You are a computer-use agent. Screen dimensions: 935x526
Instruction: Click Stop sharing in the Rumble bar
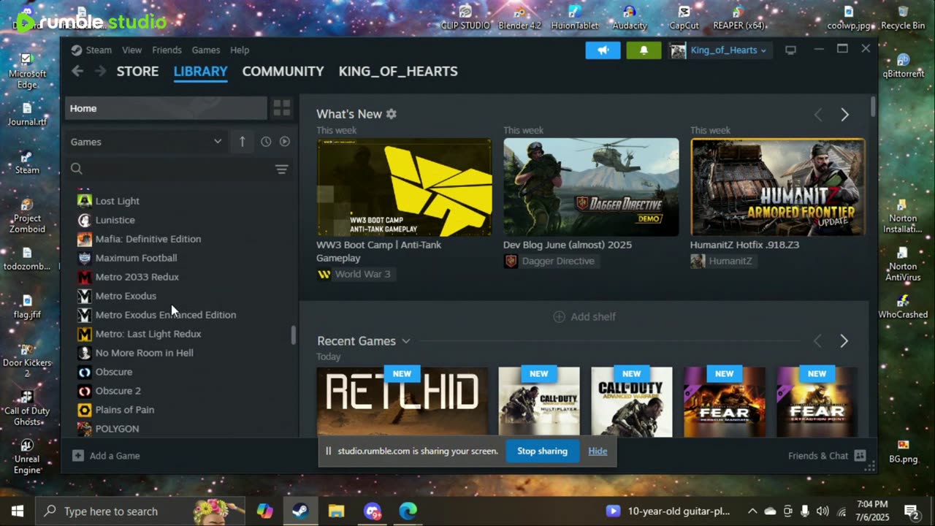pos(542,451)
